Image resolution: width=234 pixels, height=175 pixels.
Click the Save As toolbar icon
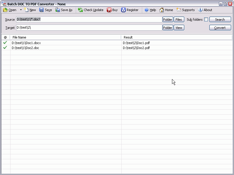coord(58,10)
